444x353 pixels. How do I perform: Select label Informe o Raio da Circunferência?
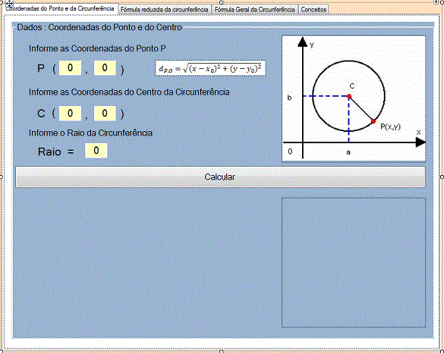[x=90, y=133]
